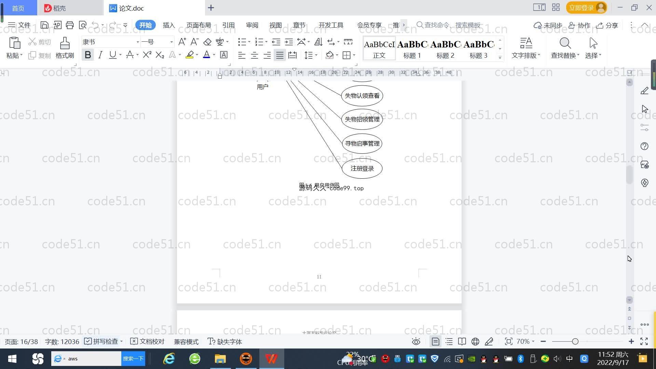Open the 文件 menu
Screen dimensions: 656x369
(x=19, y=25)
